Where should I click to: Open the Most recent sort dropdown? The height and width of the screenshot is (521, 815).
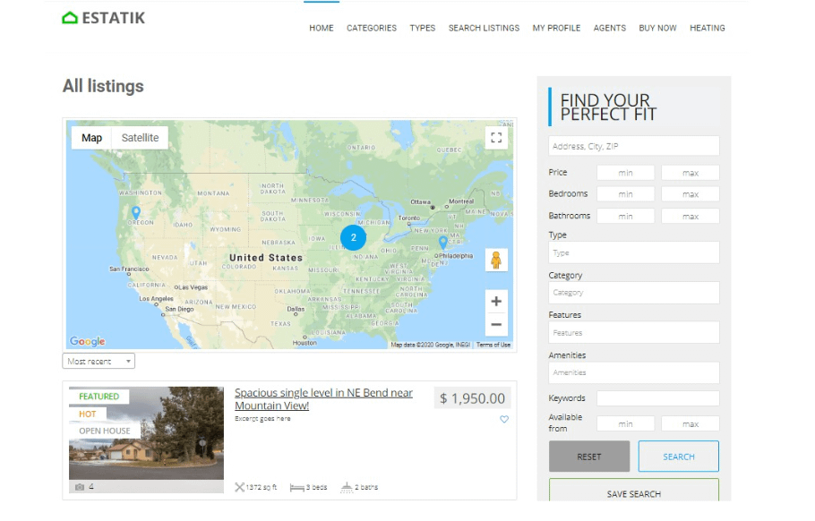tap(99, 361)
